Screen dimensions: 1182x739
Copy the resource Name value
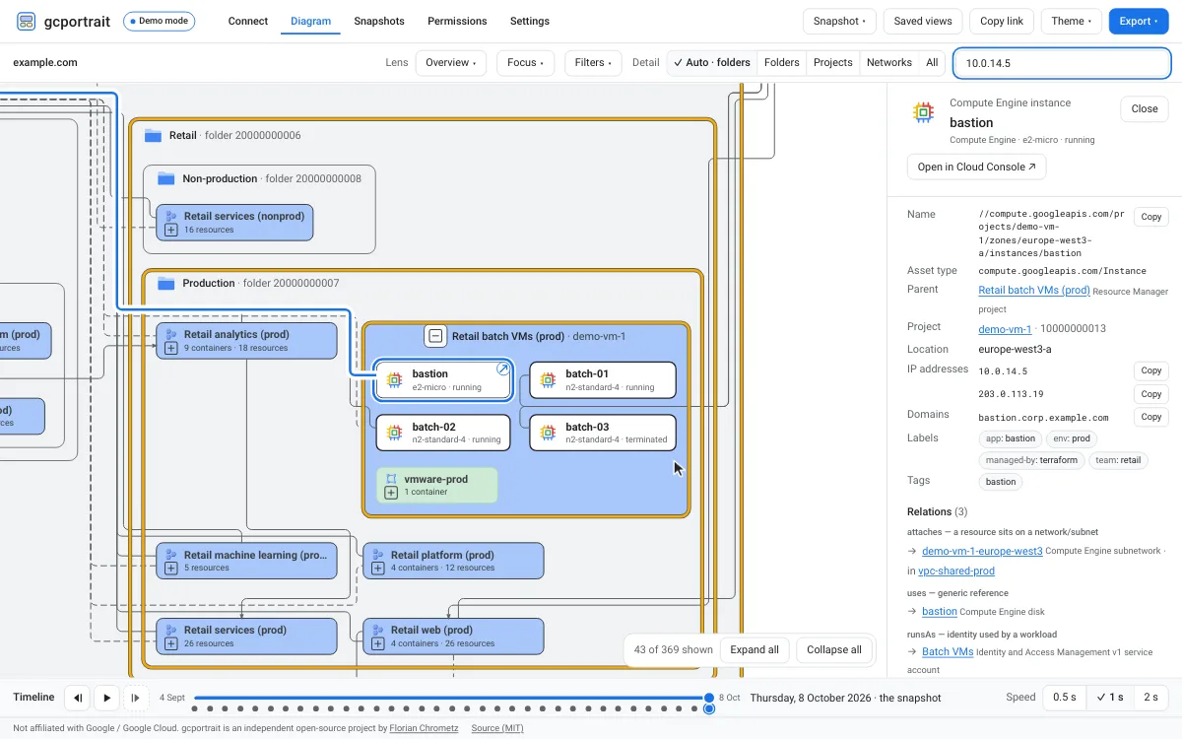click(1151, 217)
